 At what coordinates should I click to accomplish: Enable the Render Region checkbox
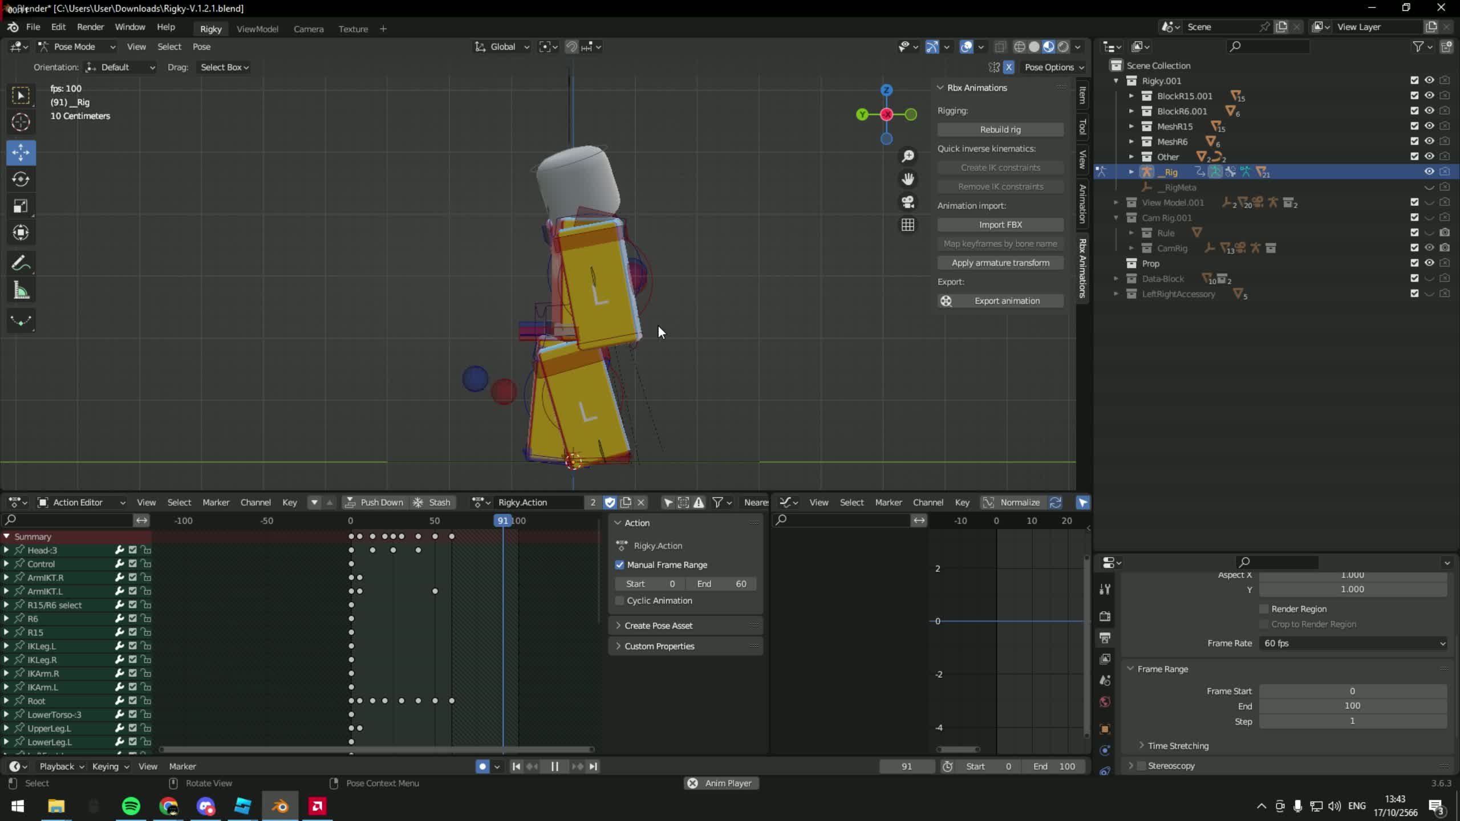click(x=1264, y=608)
